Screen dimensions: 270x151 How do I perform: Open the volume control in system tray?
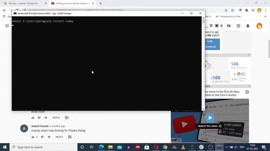point(236,147)
